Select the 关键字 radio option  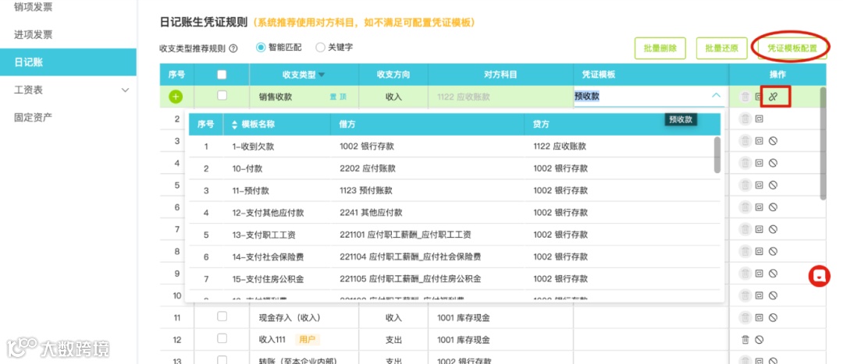click(321, 48)
